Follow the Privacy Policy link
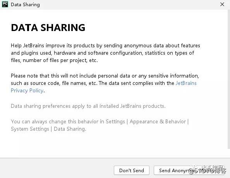The height and width of the screenshot is (178, 230). [27, 91]
